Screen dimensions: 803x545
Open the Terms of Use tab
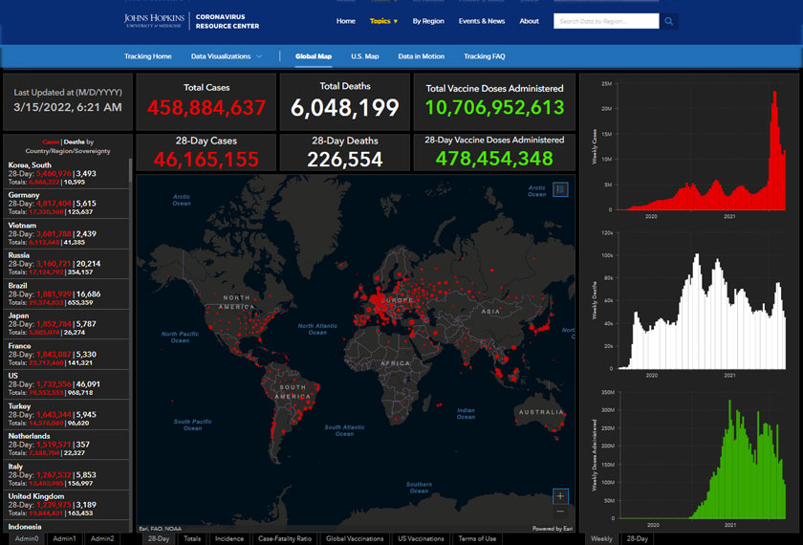(477, 538)
